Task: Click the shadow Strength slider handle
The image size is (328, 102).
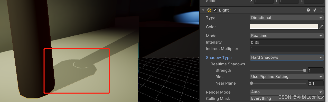Action: point(305,70)
